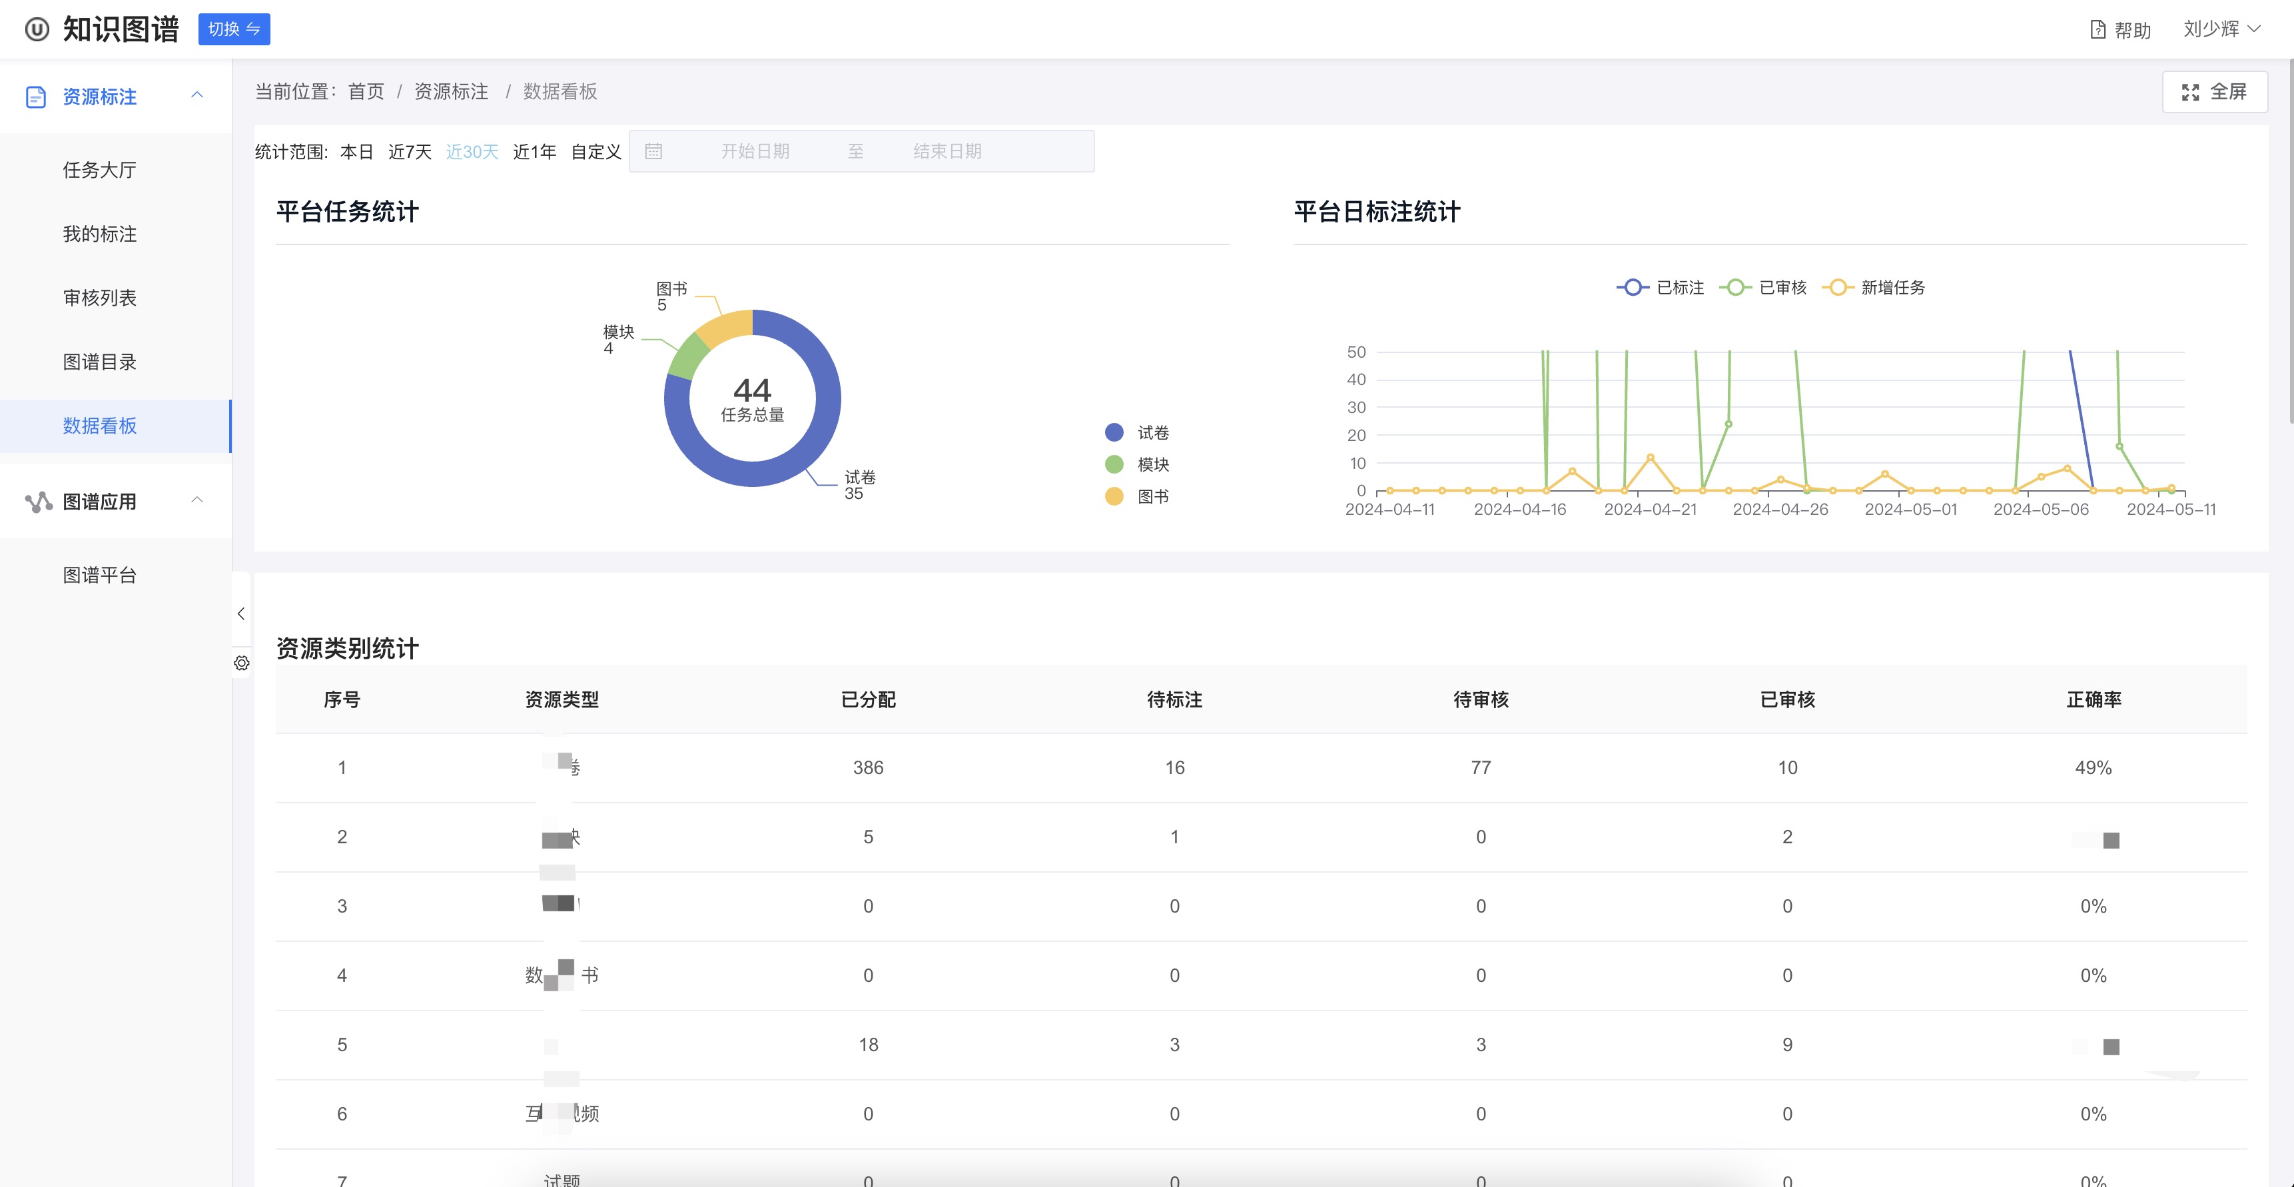This screenshot has height=1187, width=2294.
Task: Click the 已分配 column header
Action: click(x=869, y=700)
